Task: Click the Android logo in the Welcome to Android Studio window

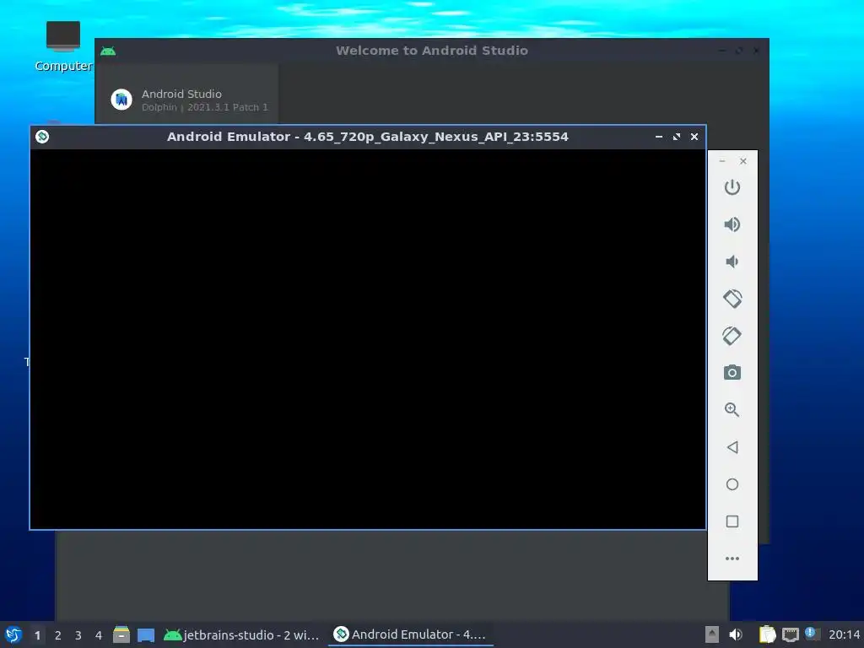Action: click(108, 51)
